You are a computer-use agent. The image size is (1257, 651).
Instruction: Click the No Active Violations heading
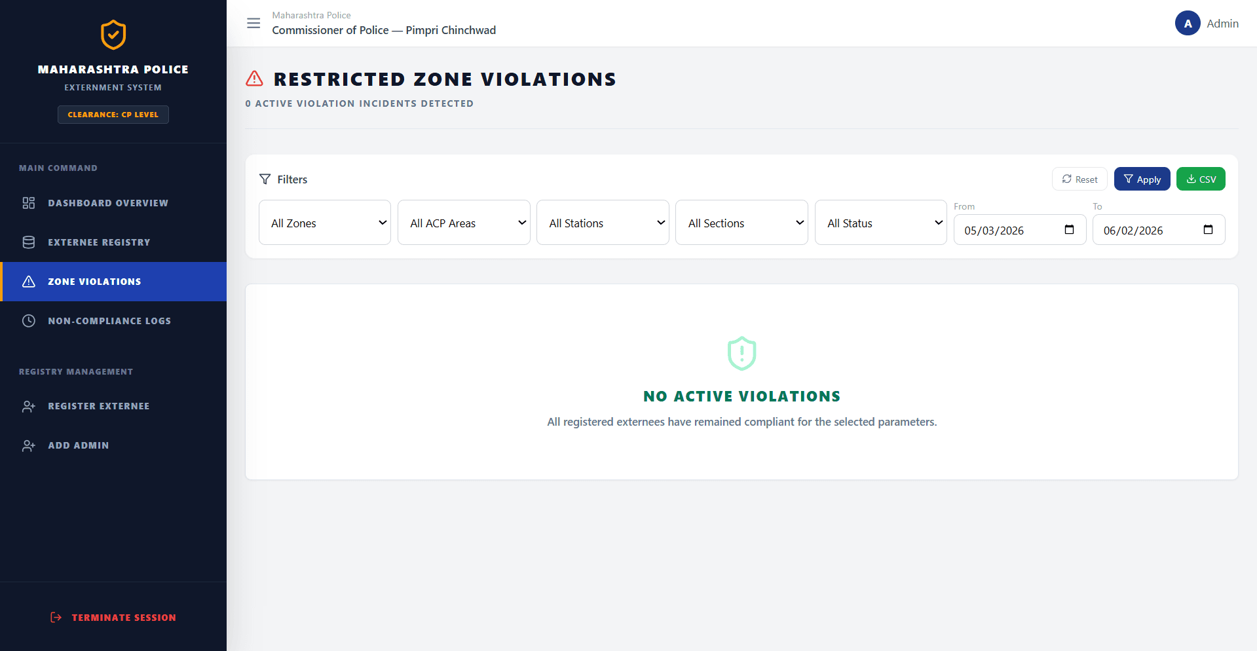(741, 396)
